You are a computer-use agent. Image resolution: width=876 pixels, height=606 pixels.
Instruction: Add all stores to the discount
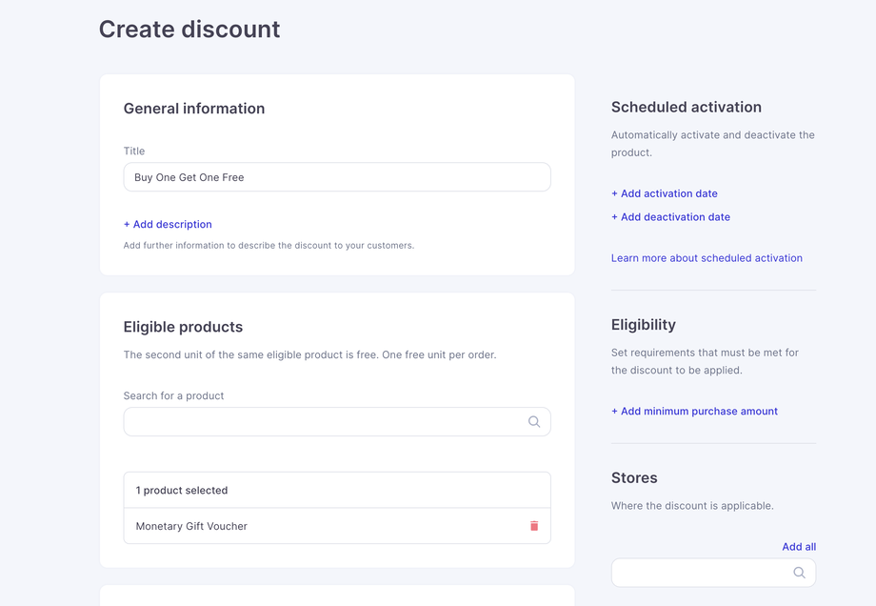tap(799, 547)
